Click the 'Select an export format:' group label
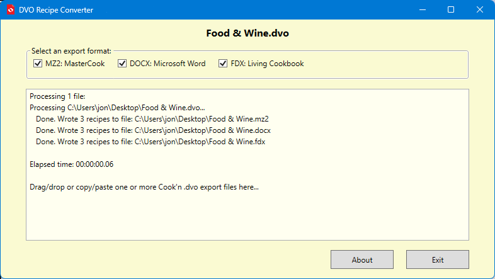The width and height of the screenshot is (495, 279). coord(71,51)
